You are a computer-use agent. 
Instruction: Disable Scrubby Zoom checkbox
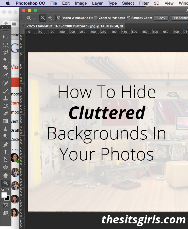coord(128,18)
